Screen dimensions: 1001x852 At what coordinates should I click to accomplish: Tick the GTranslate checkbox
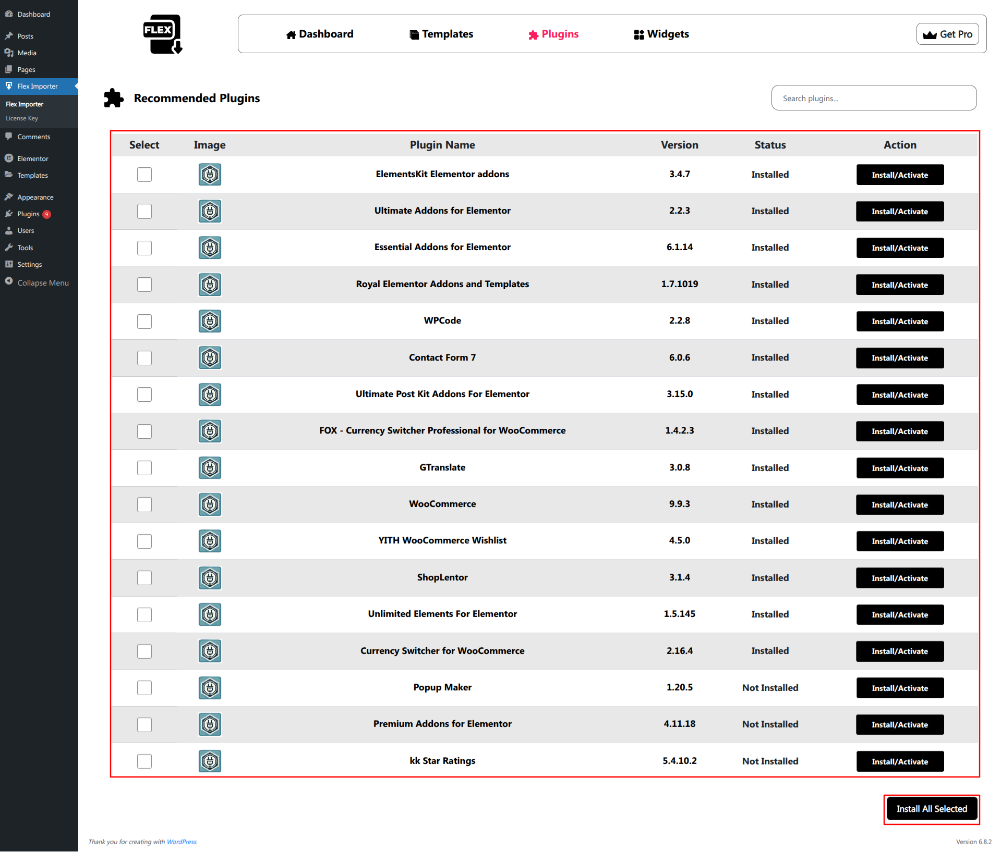(x=144, y=468)
